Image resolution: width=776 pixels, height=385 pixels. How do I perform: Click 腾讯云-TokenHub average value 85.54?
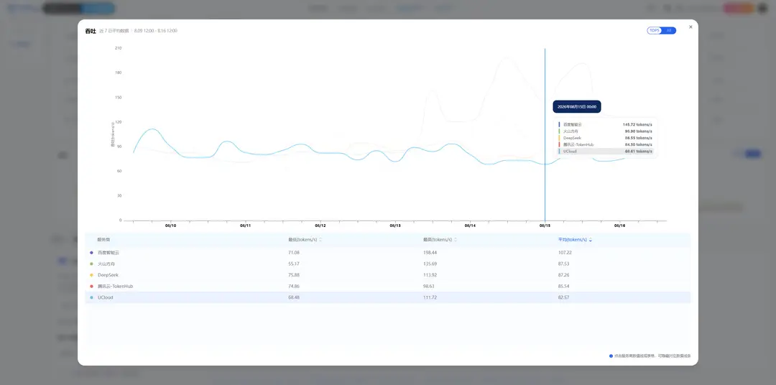564,286
